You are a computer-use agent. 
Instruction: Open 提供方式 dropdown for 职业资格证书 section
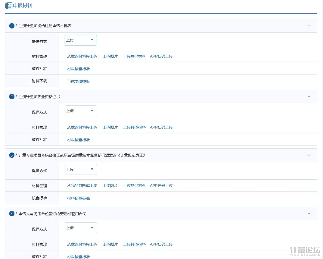(80, 111)
